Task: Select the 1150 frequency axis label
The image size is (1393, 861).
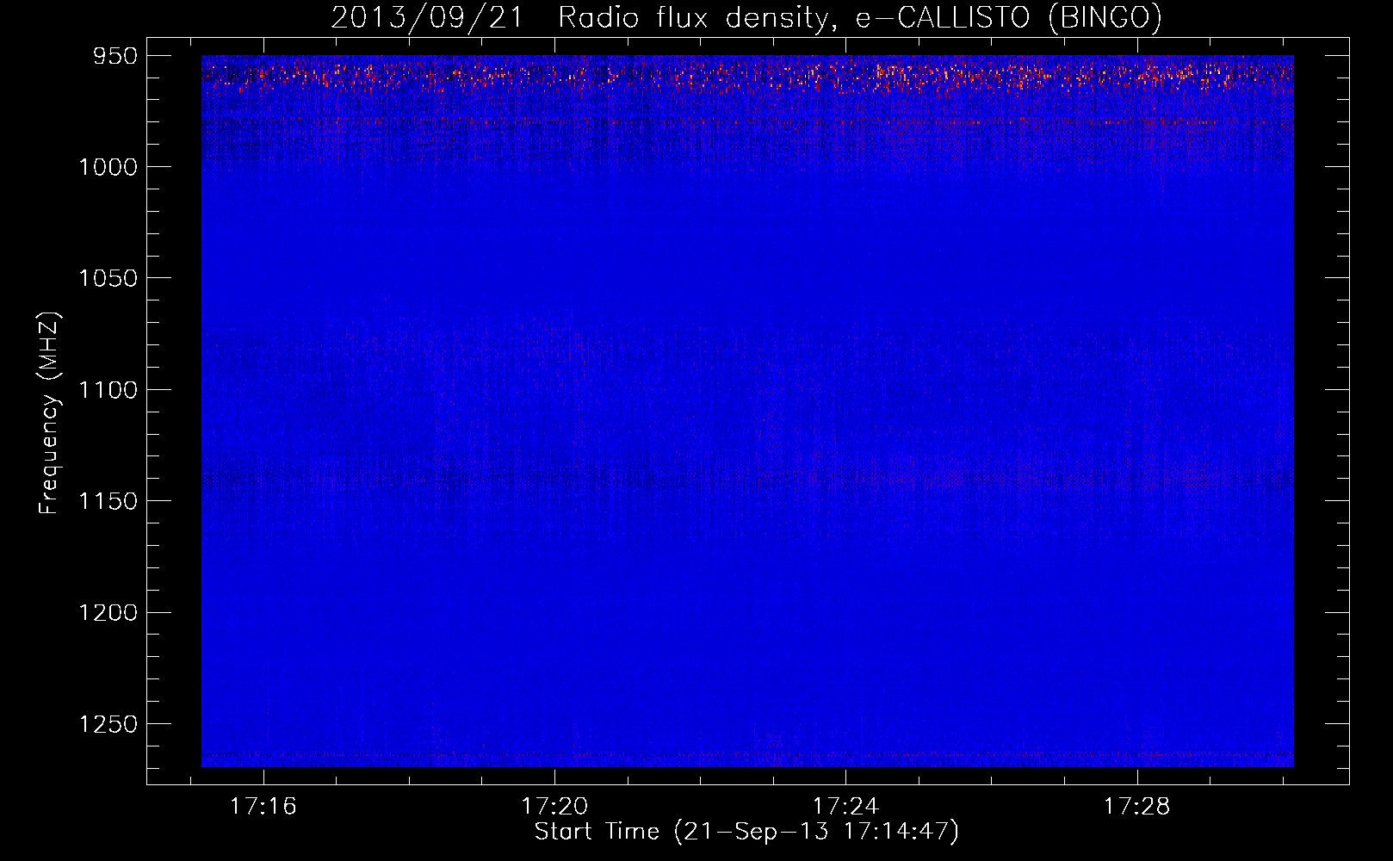Action: click(x=108, y=501)
